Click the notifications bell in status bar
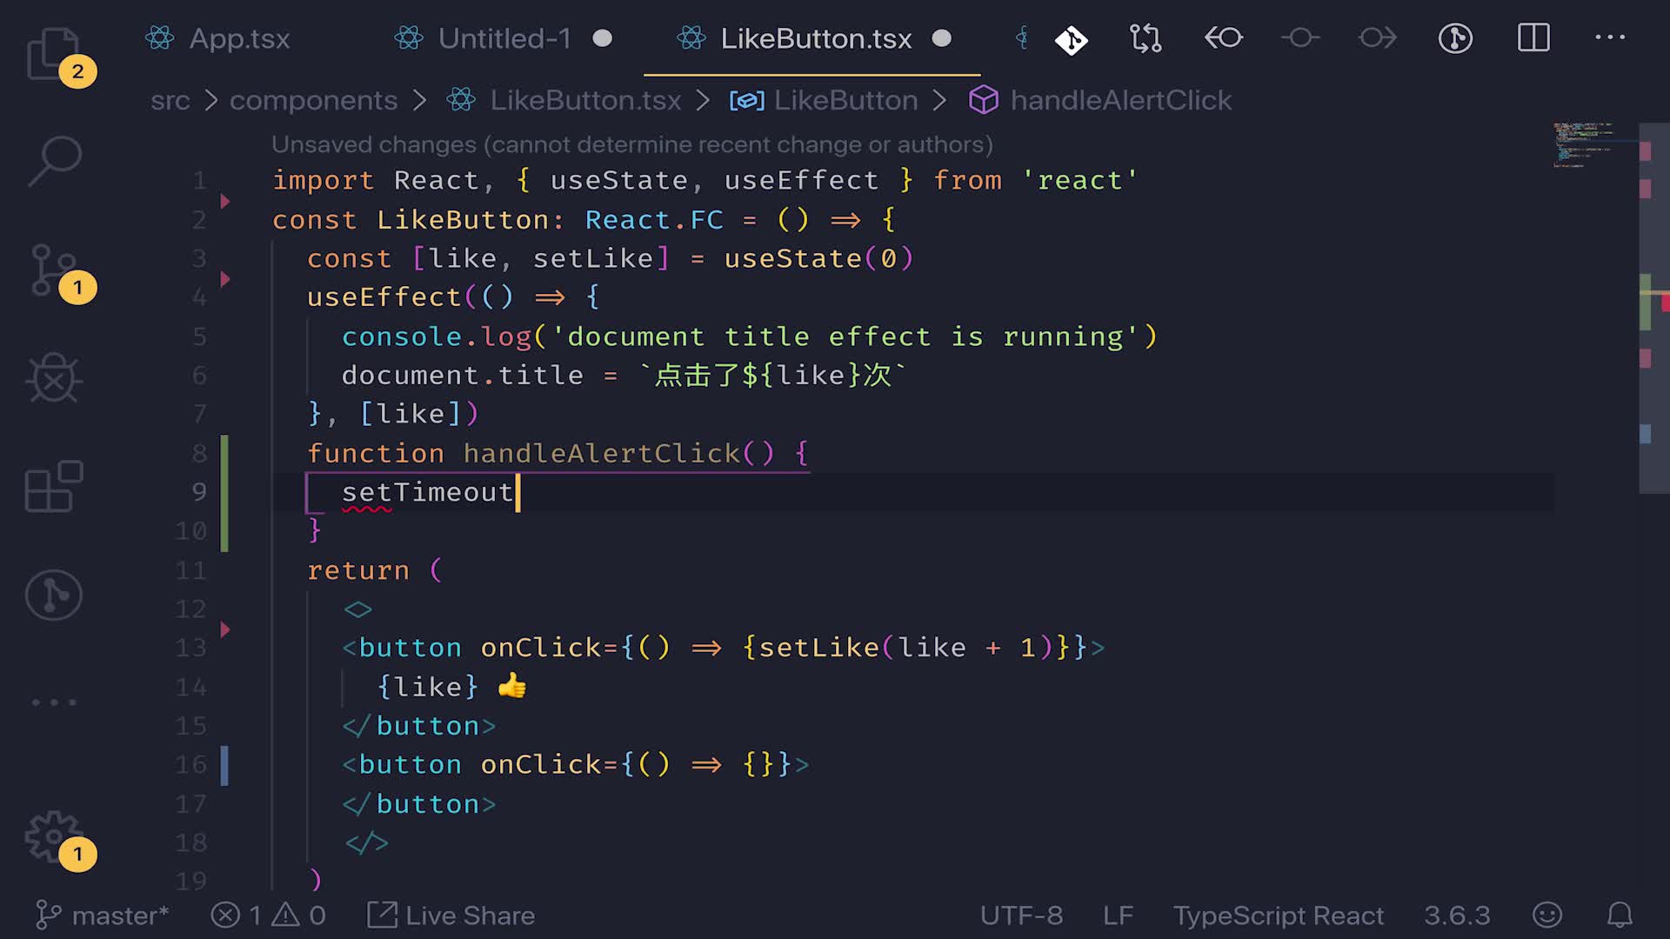1670x939 pixels. coord(1619,916)
